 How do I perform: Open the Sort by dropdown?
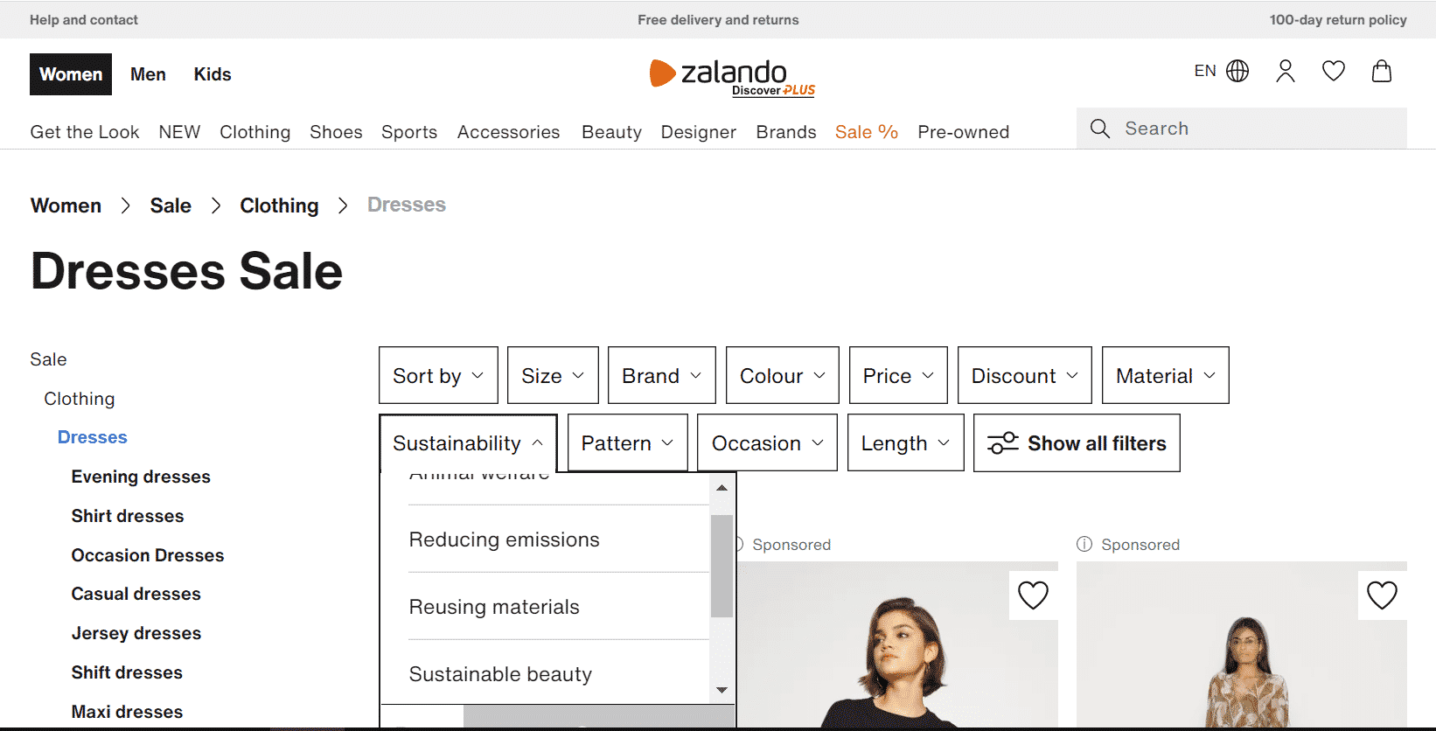438,375
